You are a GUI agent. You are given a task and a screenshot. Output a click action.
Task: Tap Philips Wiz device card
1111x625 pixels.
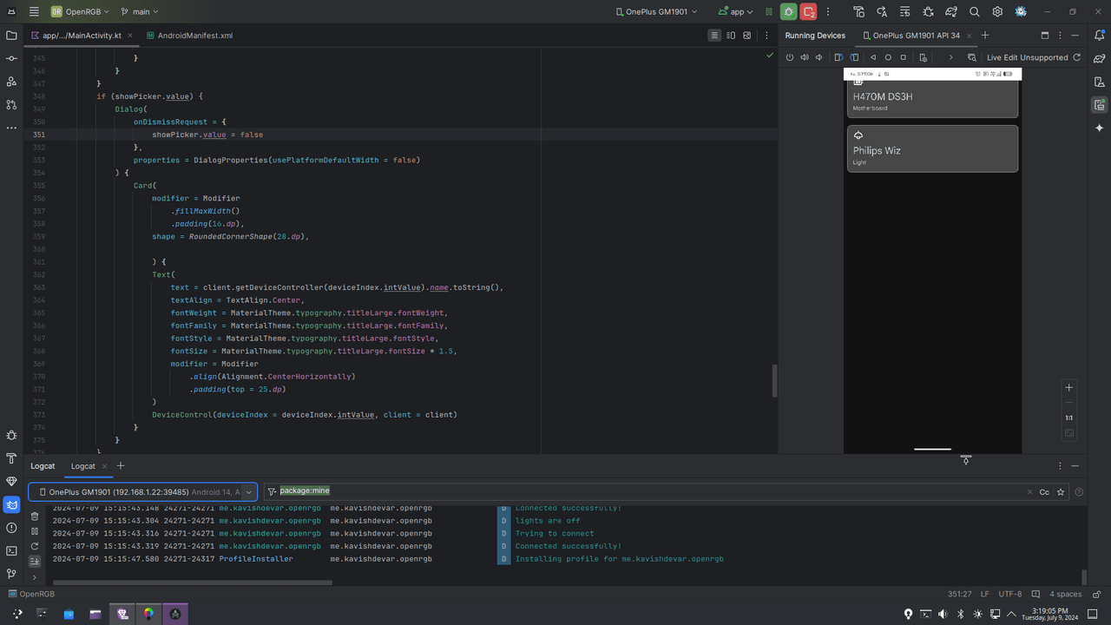click(x=932, y=148)
